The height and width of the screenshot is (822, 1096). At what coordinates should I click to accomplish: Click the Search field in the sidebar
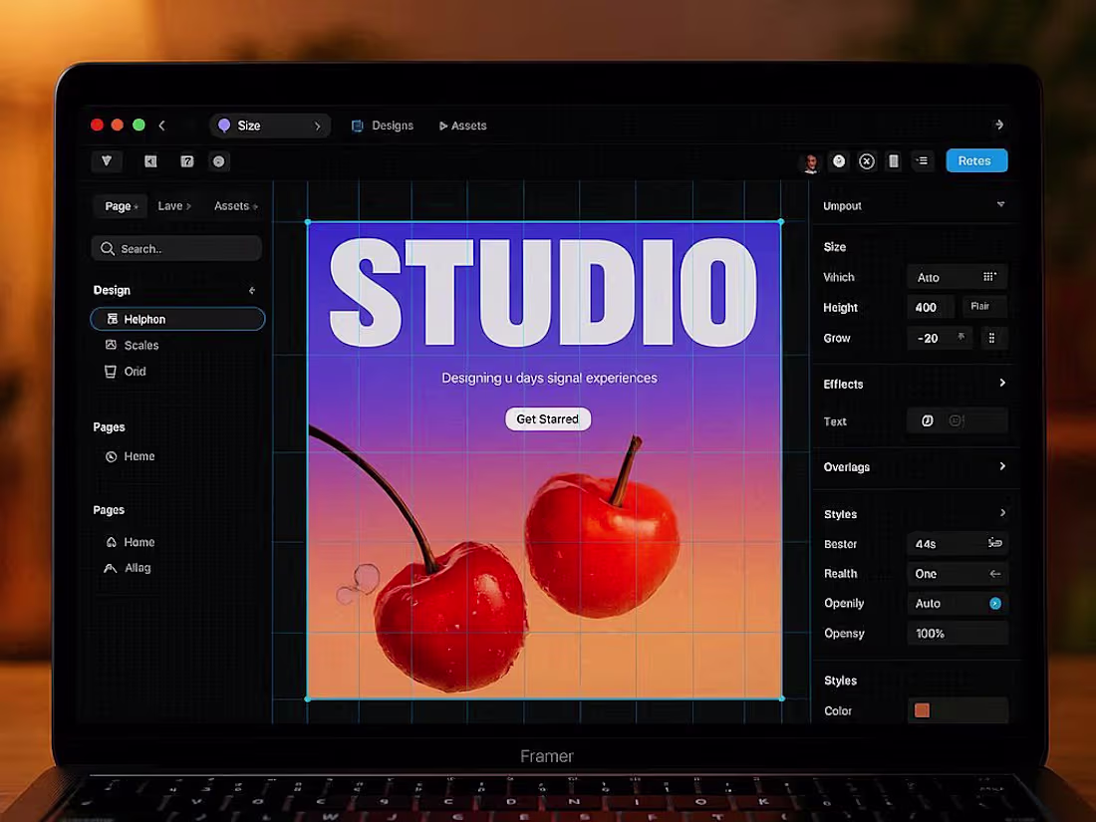coord(175,248)
